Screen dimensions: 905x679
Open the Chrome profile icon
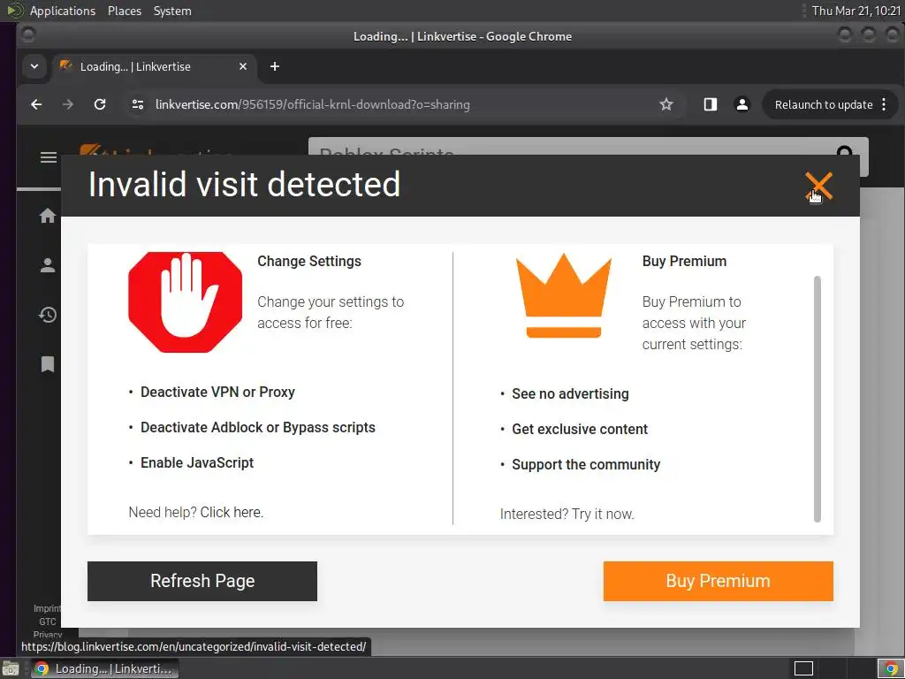point(742,104)
